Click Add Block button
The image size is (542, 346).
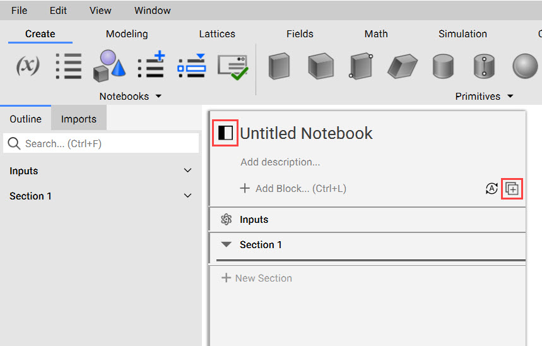[293, 189]
